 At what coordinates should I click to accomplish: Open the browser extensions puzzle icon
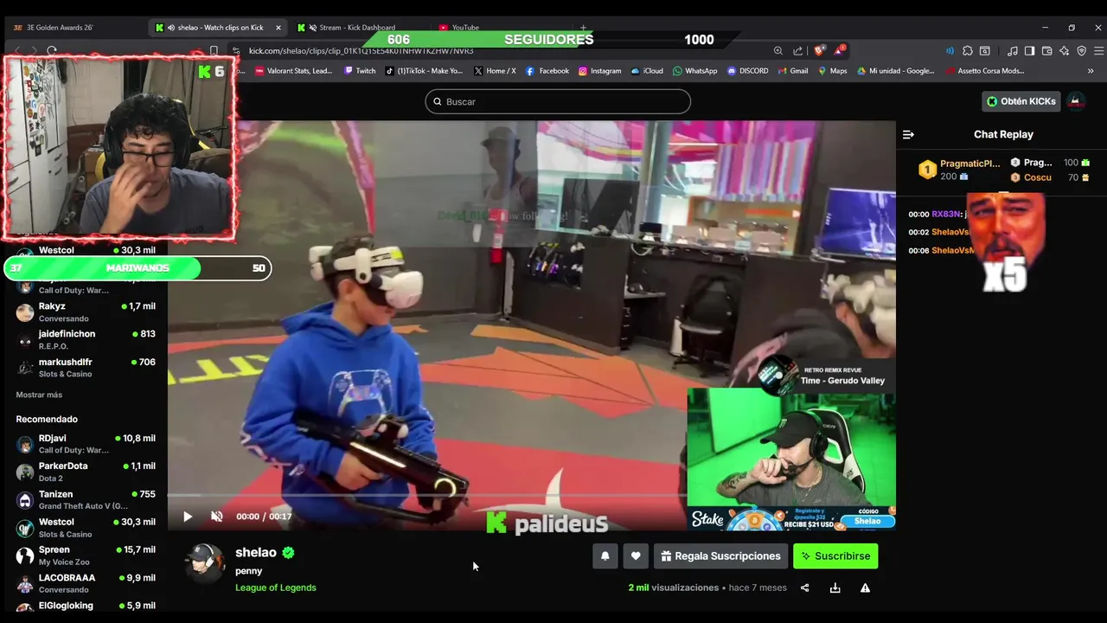pyautogui.click(x=968, y=51)
